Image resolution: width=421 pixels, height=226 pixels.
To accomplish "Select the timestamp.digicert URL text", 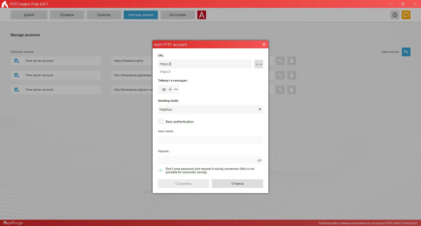I will pyautogui.click(x=133, y=90).
